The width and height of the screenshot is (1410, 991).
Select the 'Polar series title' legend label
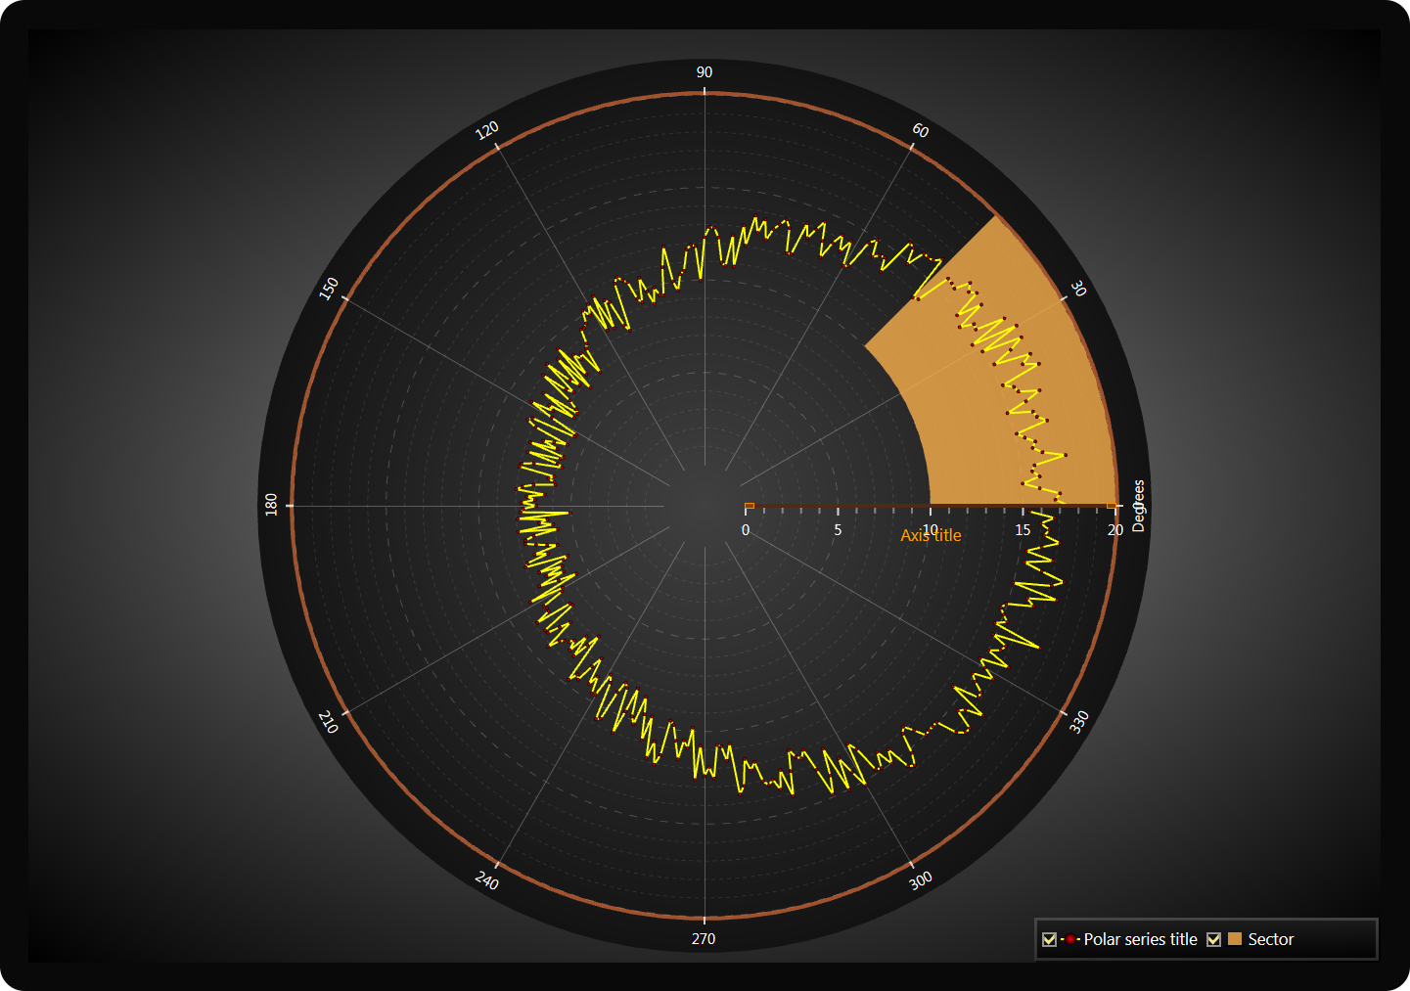[x=1140, y=939]
